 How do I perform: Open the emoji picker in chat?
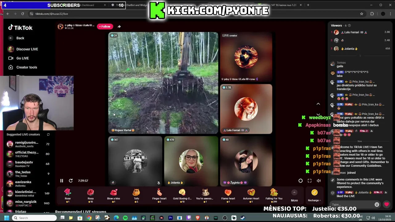(377, 204)
